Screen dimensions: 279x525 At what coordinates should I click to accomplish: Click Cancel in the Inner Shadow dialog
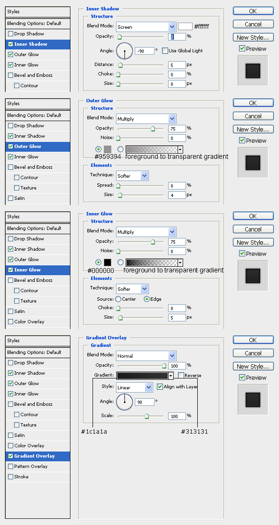click(253, 24)
